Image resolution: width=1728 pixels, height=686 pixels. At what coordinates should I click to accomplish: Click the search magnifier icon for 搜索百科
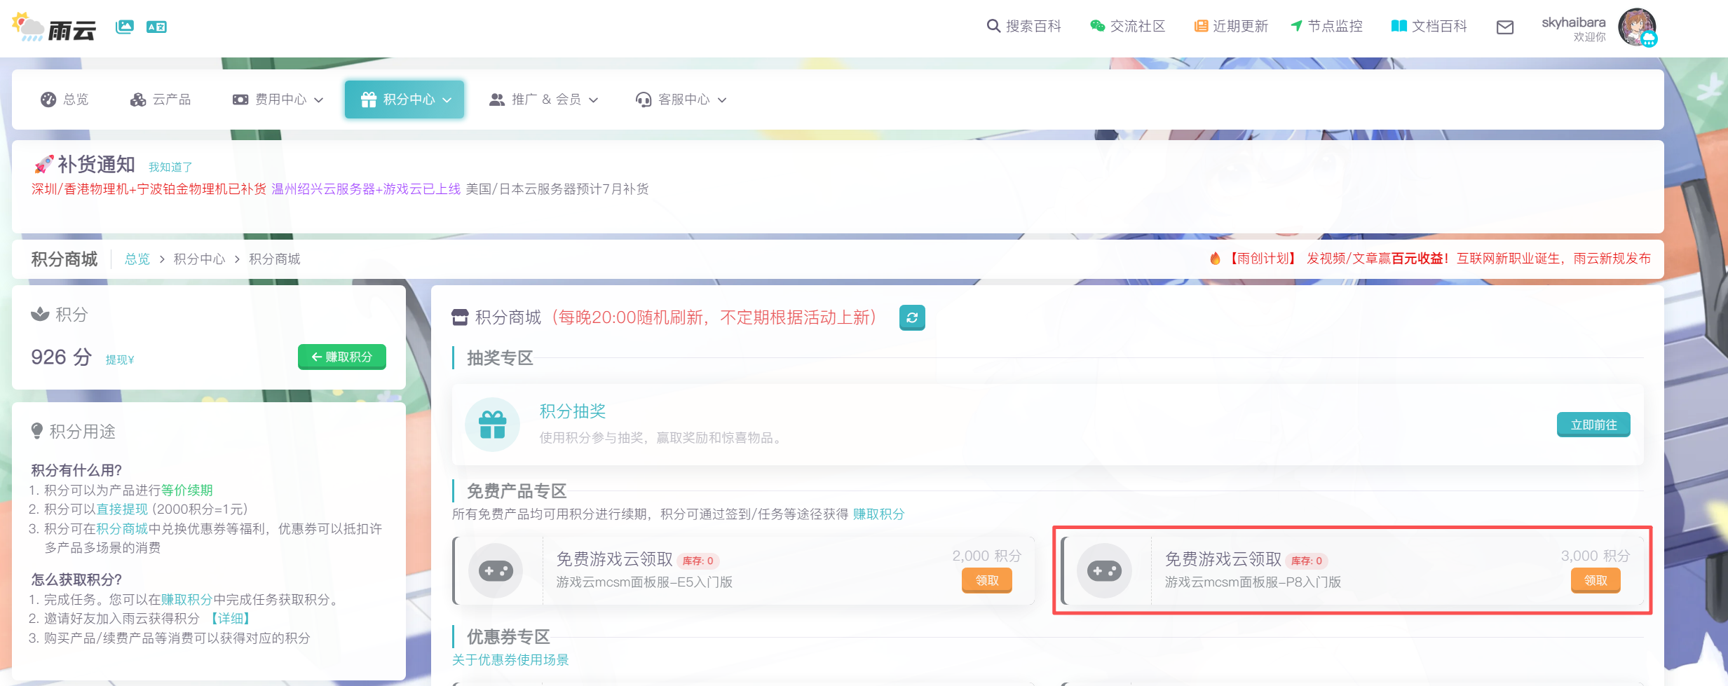pyautogui.click(x=993, y=26)
